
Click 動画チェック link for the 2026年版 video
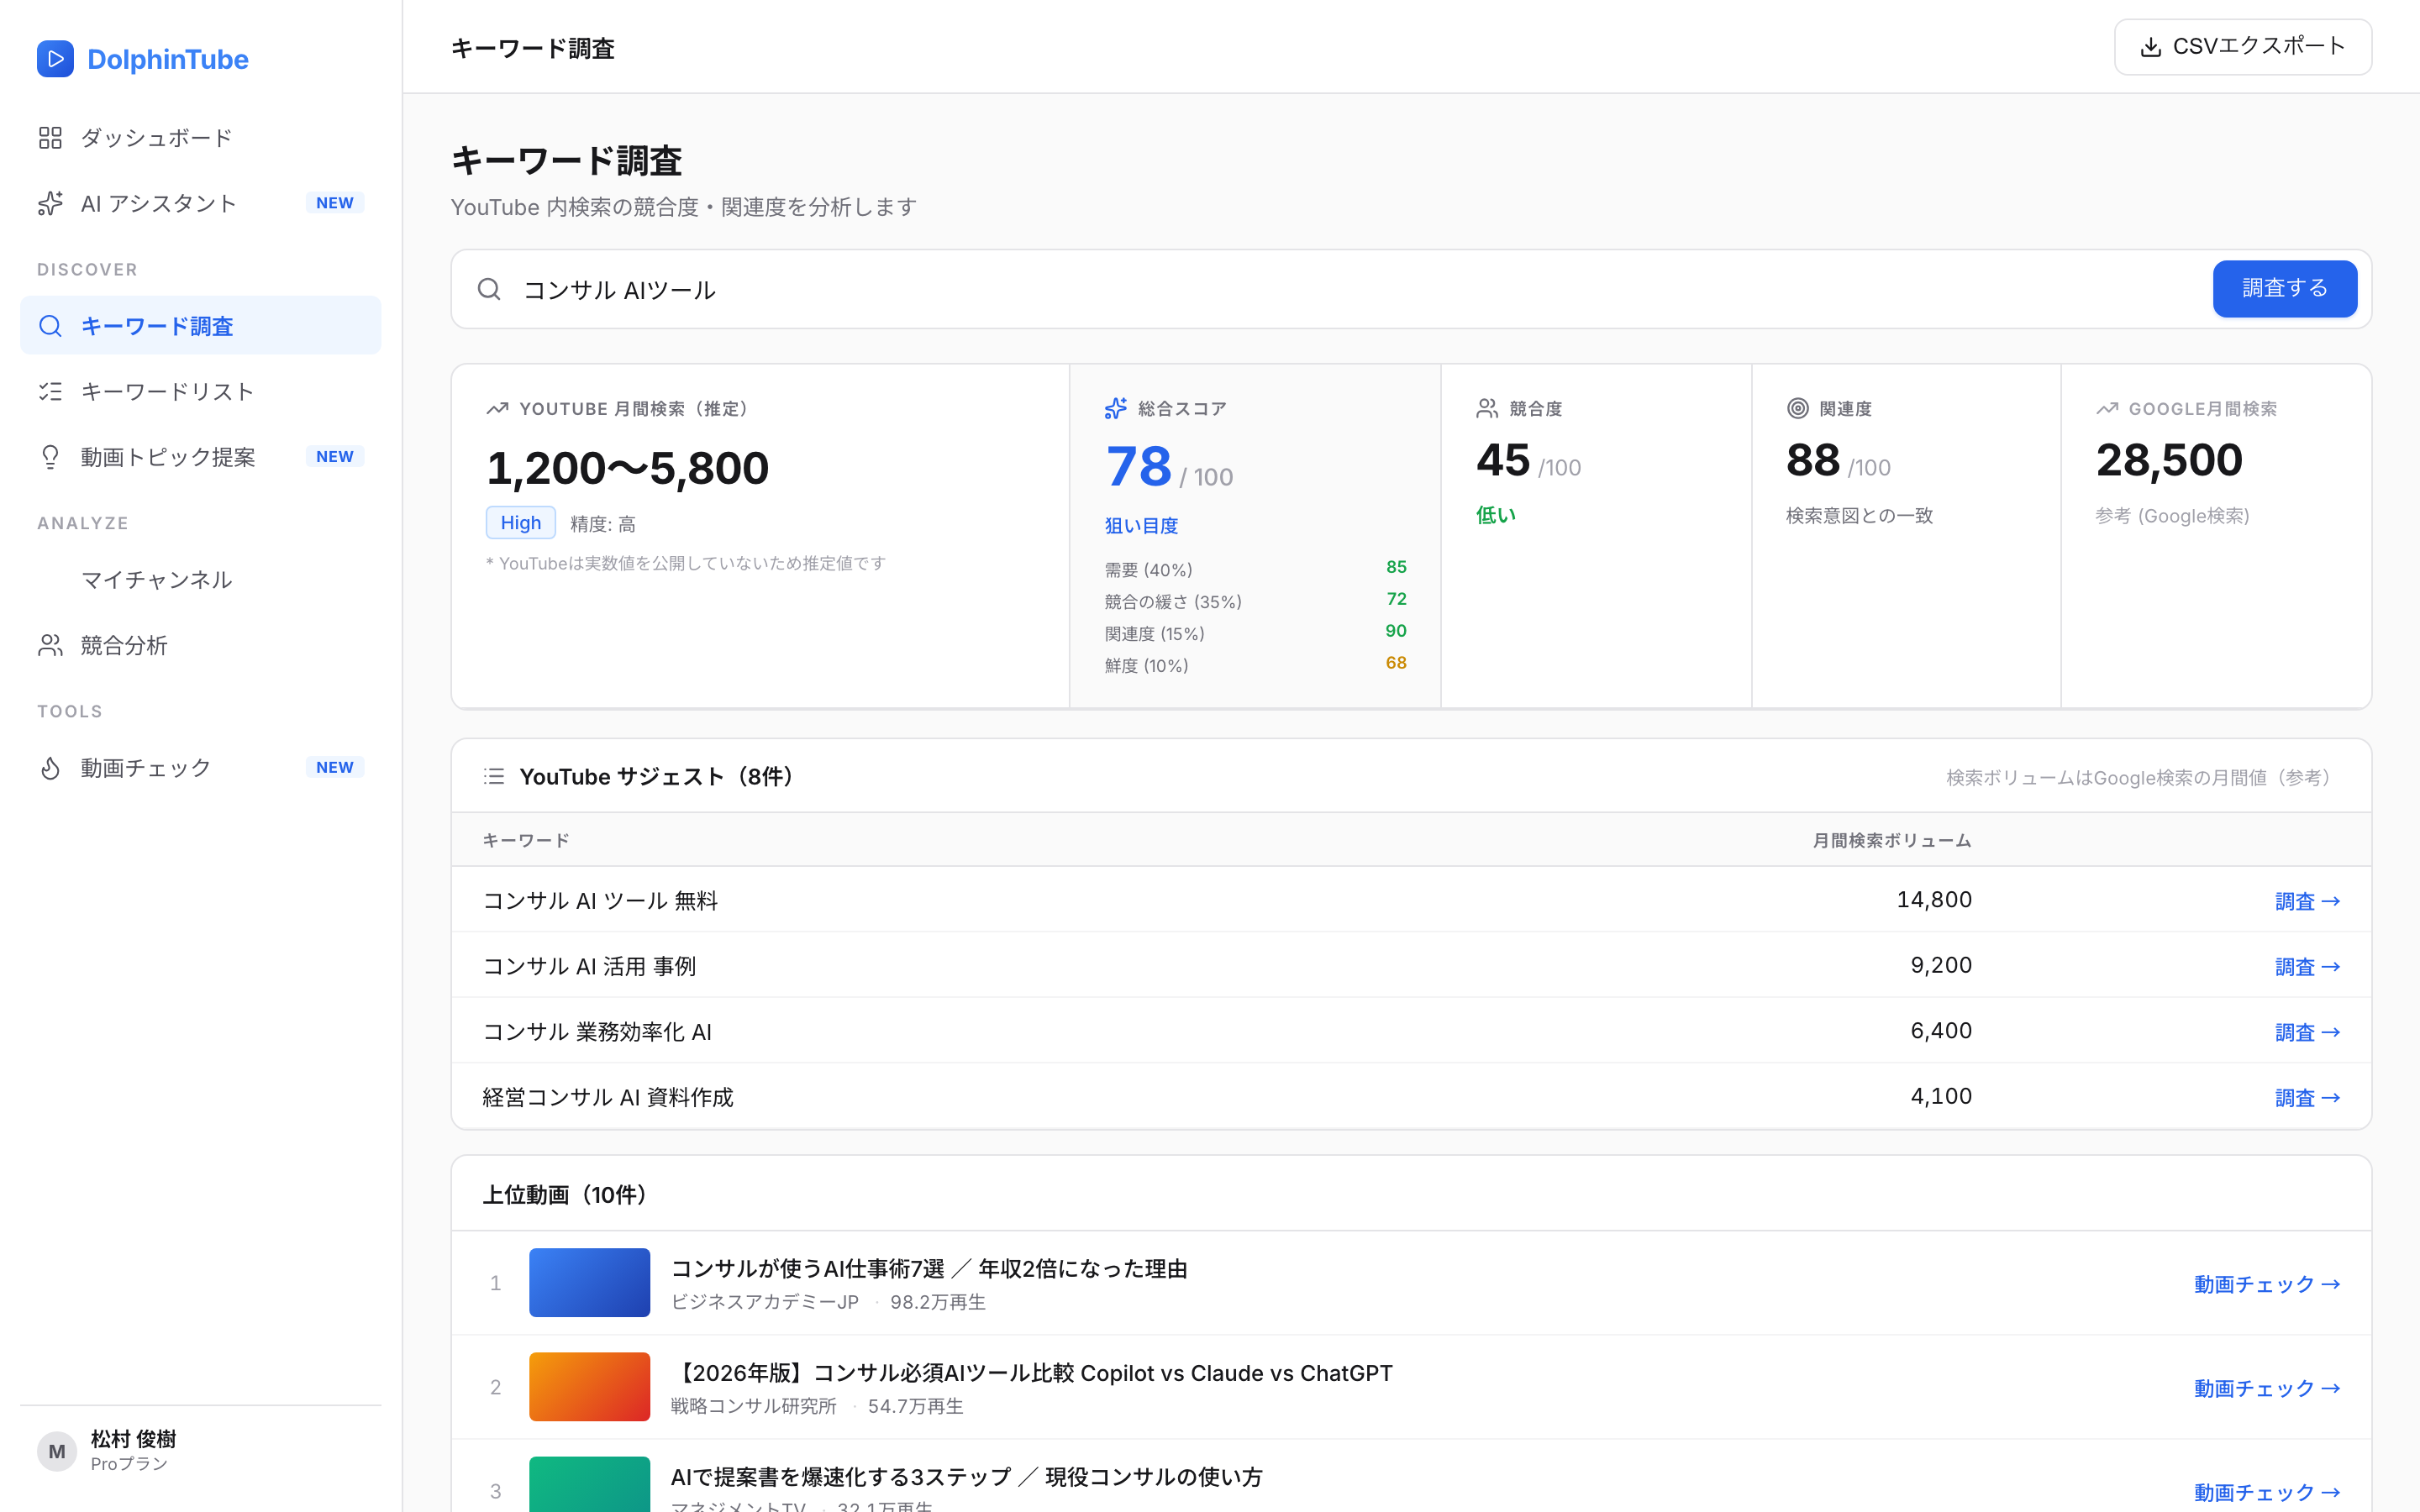point(2267,1388)
